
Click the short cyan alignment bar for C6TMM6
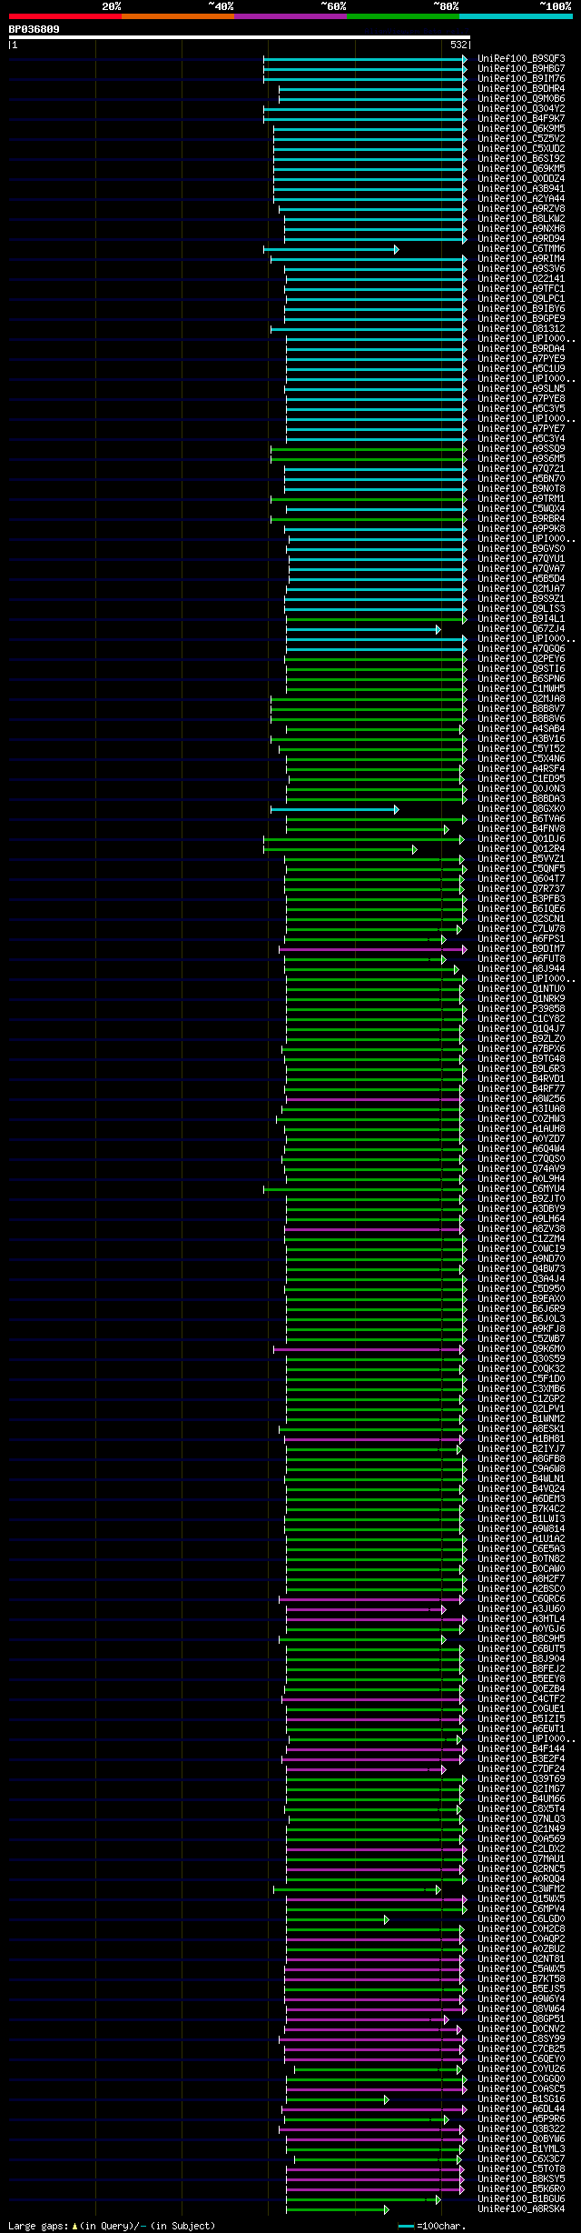(x=330, y=249)
